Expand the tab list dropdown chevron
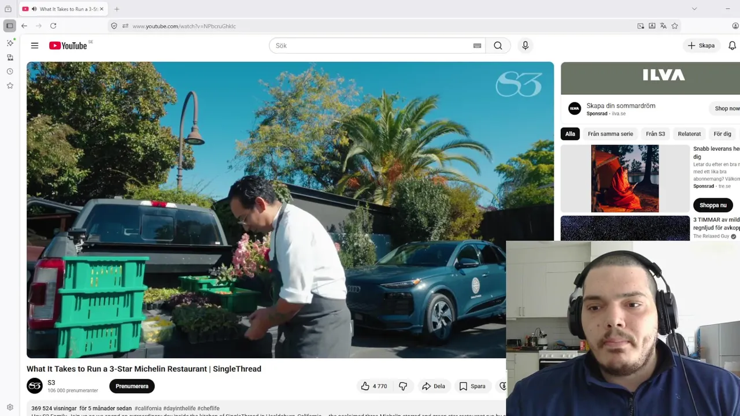Image resolution: width=740 pixels, height=416 pixels. pyautogui.click(x=694, y=9)
